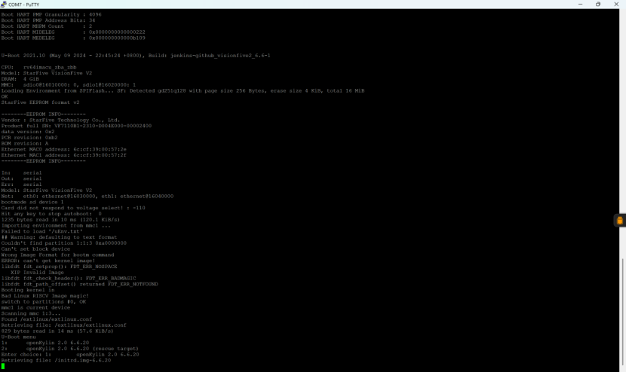Click 'Hit any key to stop autoboot' line
The image size is (626, 372).
point(51,214)
